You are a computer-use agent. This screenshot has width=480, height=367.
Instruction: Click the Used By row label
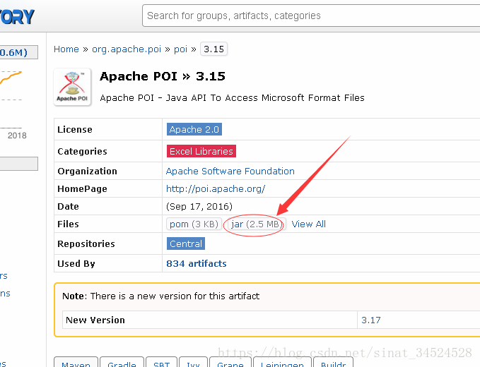click(x=76, y=263)
